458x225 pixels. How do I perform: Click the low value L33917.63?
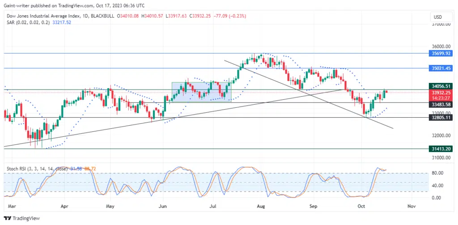[176, 16]
